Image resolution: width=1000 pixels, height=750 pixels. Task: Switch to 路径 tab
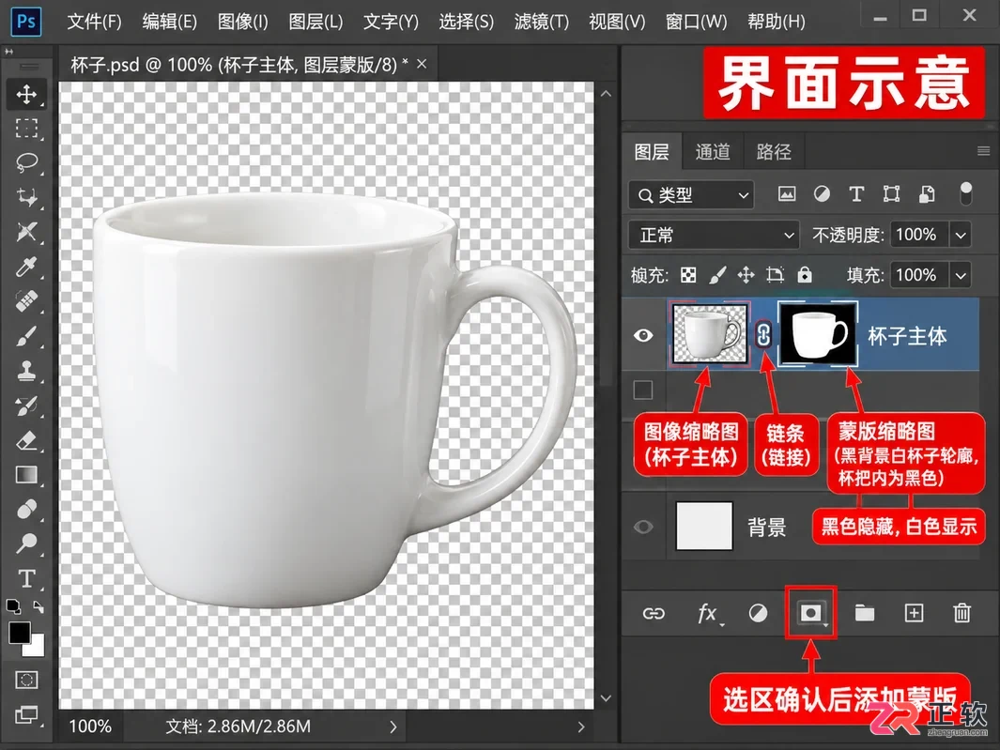click(774, 152)
